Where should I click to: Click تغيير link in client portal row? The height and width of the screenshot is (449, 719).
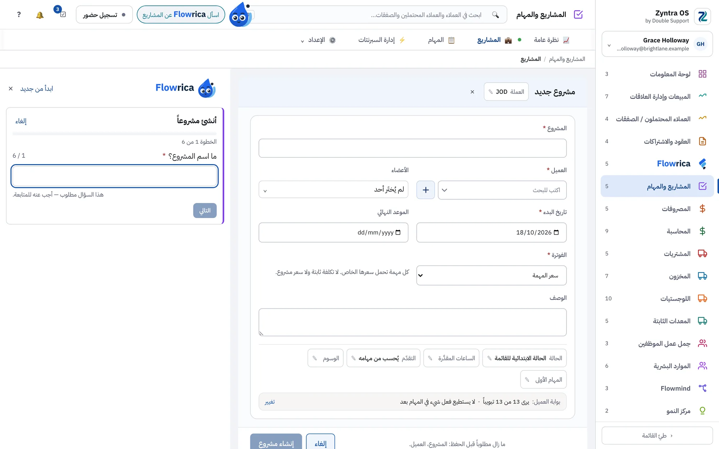[270, 402]
